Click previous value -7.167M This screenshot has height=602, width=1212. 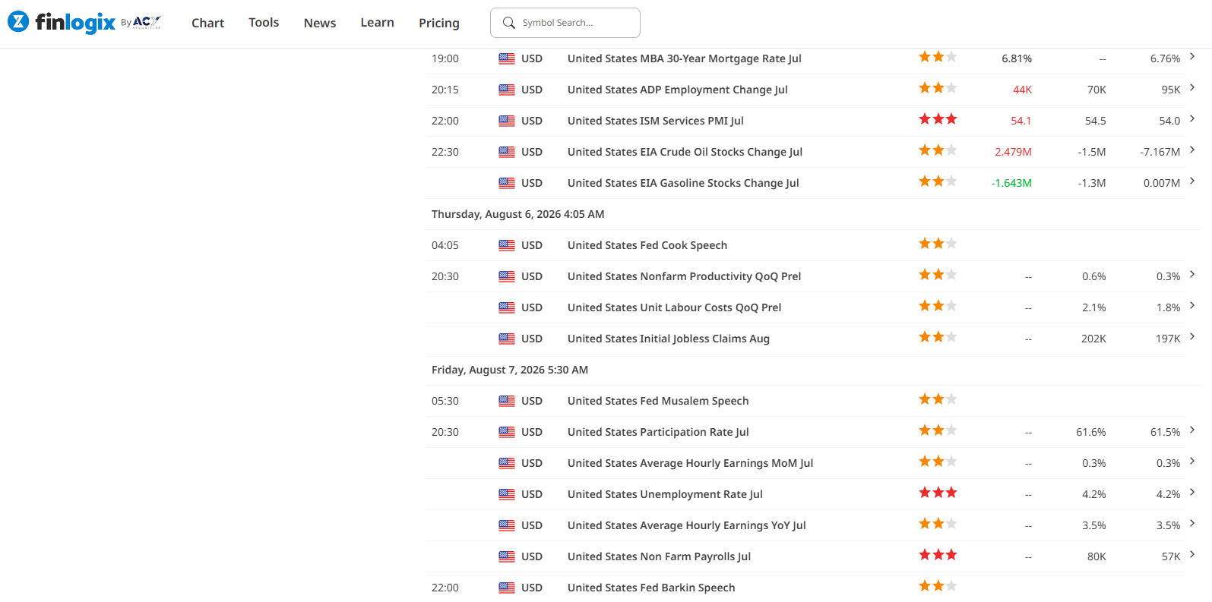coord(1160,152)
